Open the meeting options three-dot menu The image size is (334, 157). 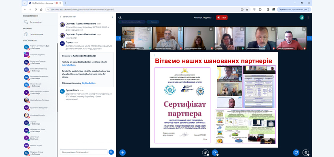tap(308, 17)
